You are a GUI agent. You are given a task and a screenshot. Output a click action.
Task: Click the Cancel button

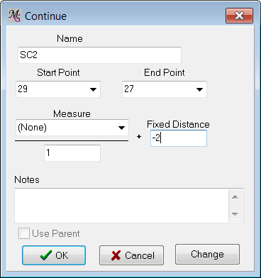(x=131, y=255)
